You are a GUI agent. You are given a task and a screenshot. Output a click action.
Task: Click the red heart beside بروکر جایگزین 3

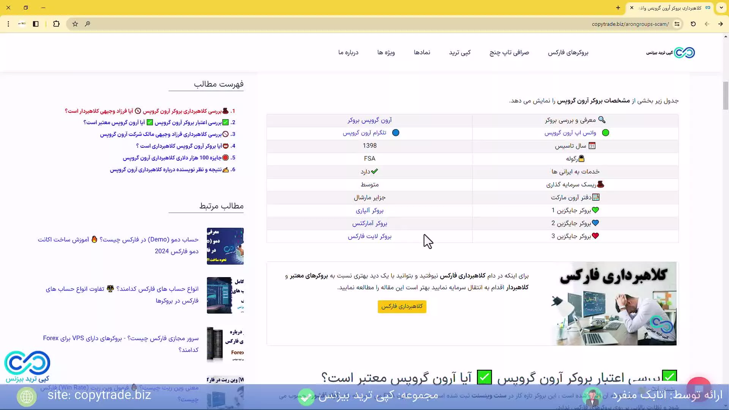pyautogui.click(x=595, y=236)
